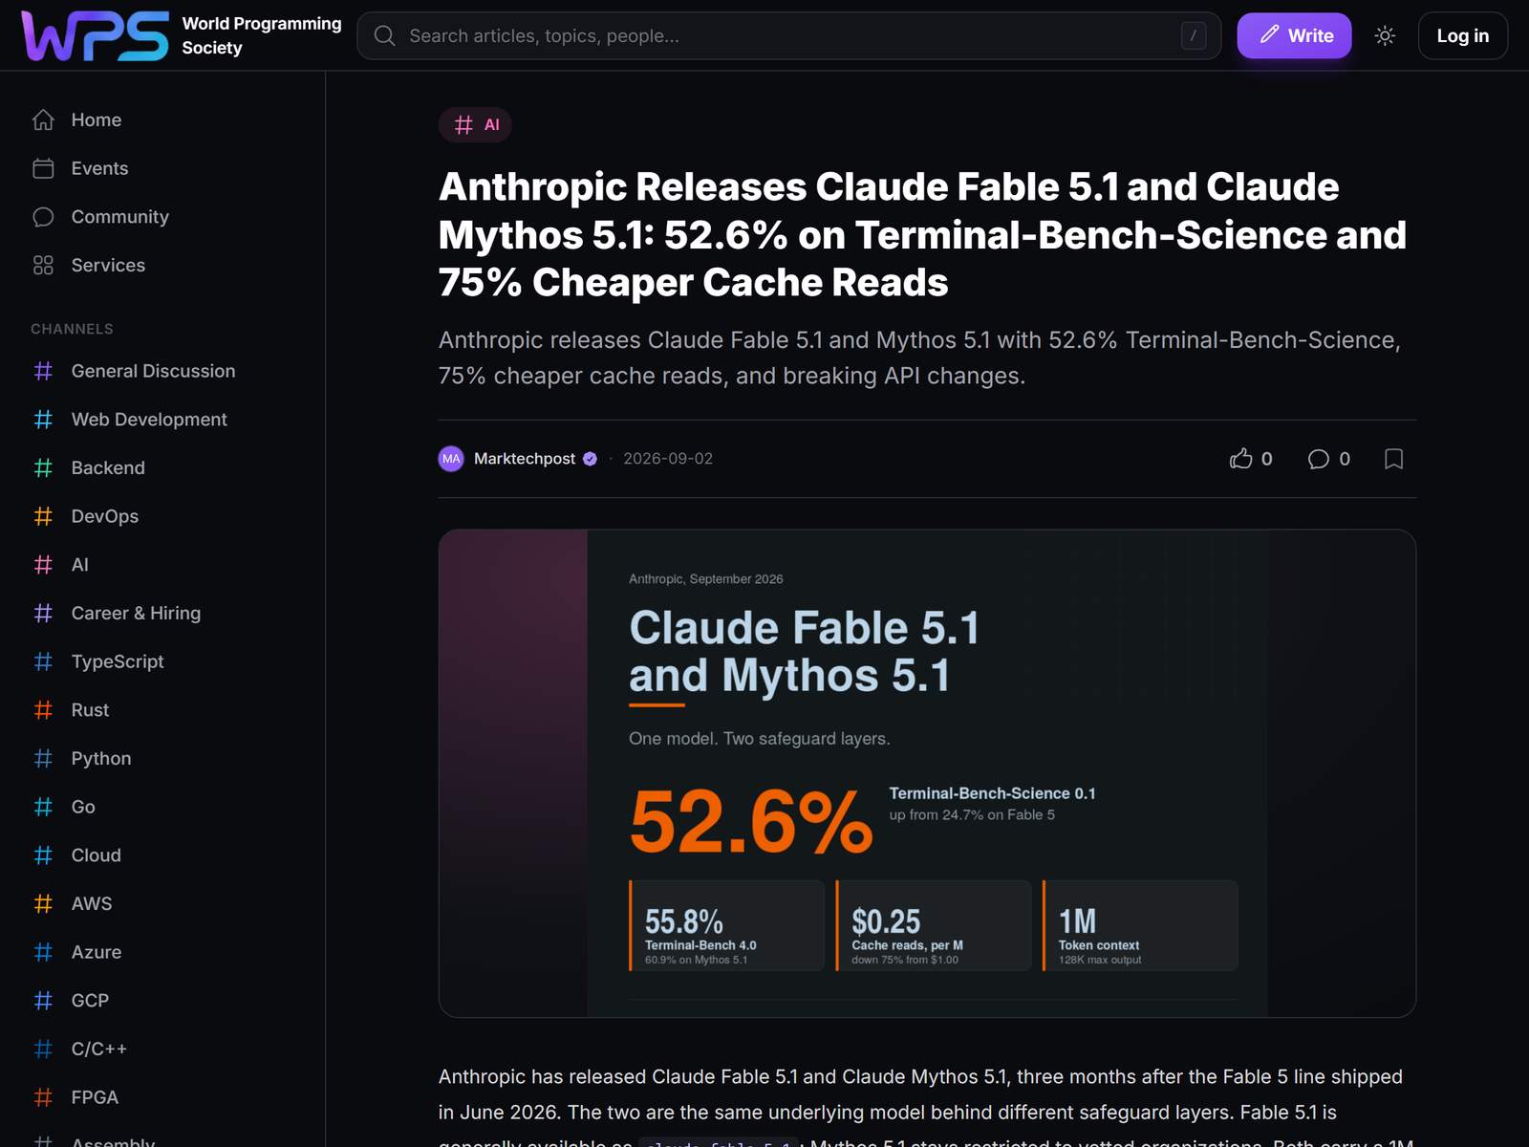This screenshot has width=1529, height=1147.
Task: Click the WPS logo
Action: point(95,36)
